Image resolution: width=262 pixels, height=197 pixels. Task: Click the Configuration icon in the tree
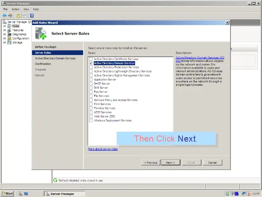pos(9,38)
